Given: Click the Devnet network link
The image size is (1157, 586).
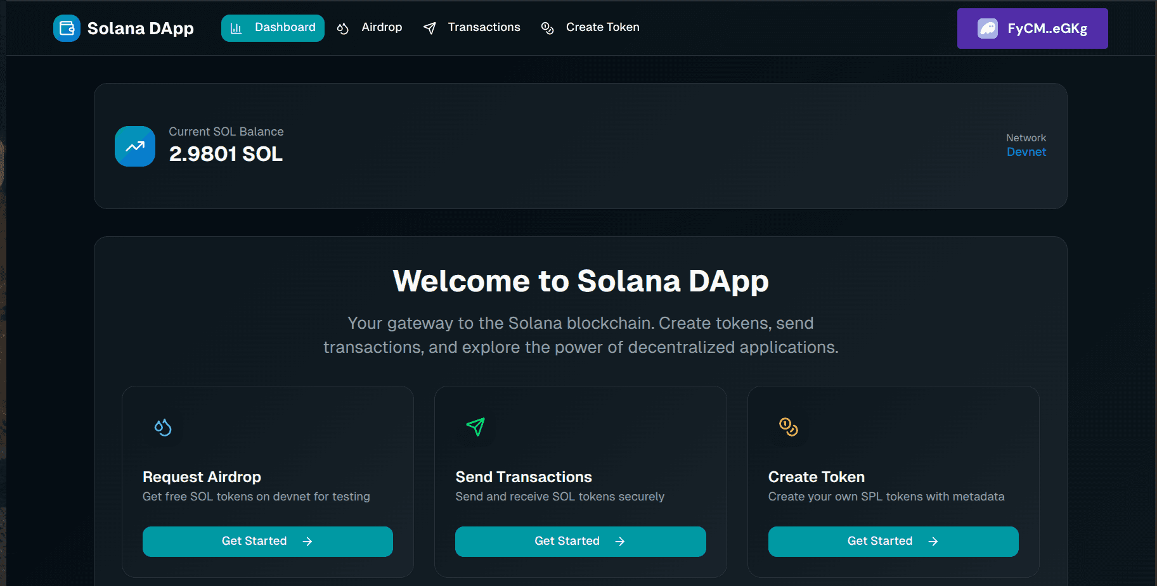Looking at the screenshot, I should [1026, 151].
